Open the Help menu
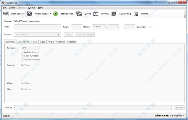The width and height of the screenshot is (188, 120). 40,8
